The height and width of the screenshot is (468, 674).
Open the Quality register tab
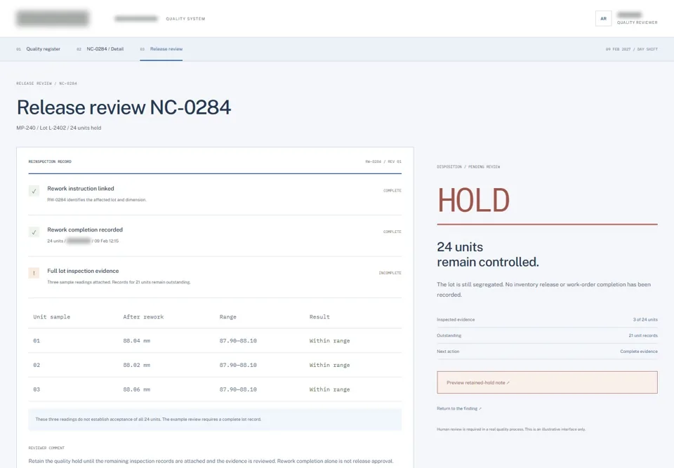[x=38, y=49]
